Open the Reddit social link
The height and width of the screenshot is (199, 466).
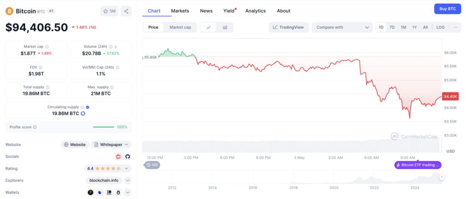pos(118,157)
